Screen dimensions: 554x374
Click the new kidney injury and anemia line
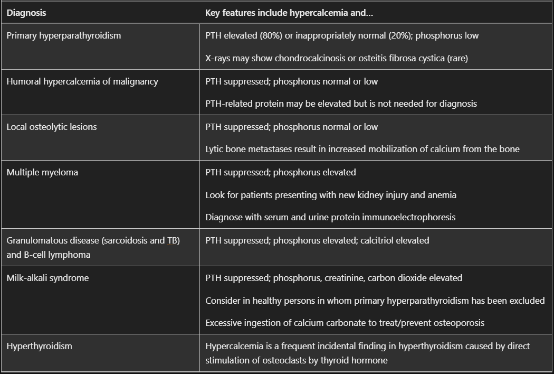tap(330, 195)
